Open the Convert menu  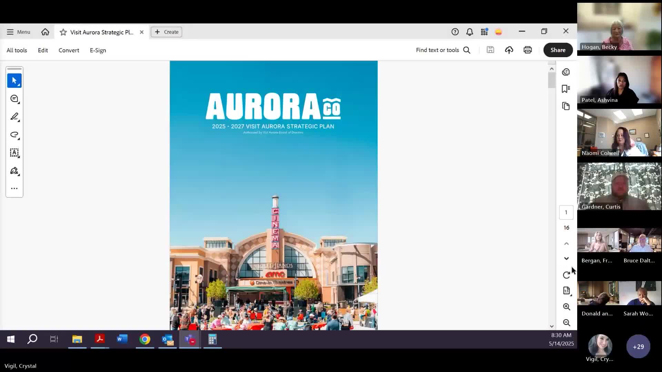69,50
